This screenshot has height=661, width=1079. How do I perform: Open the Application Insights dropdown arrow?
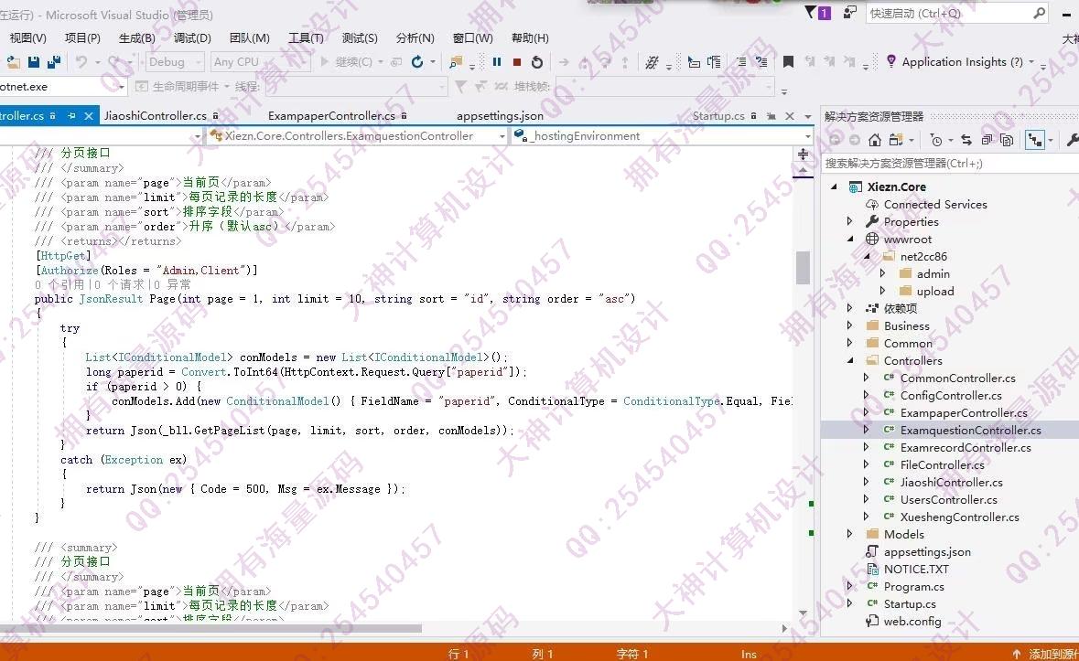pyautogui.click(x=1030, y=62)
